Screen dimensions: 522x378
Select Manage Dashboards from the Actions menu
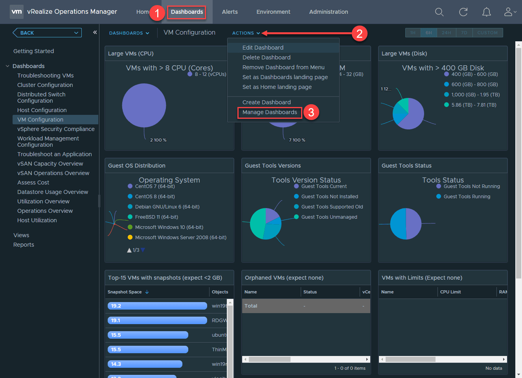tap(270, 113)
